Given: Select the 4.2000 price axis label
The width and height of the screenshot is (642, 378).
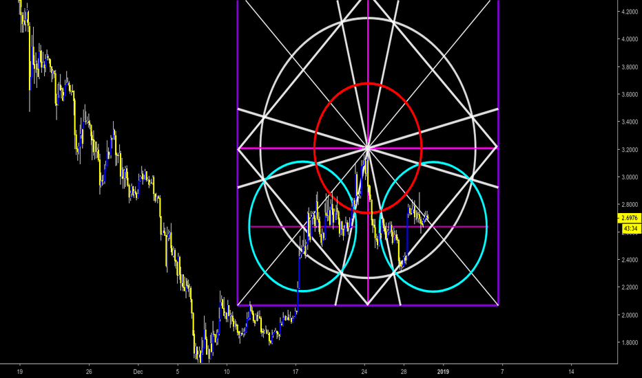Looking at the screenshot, I should coord(630,12).
